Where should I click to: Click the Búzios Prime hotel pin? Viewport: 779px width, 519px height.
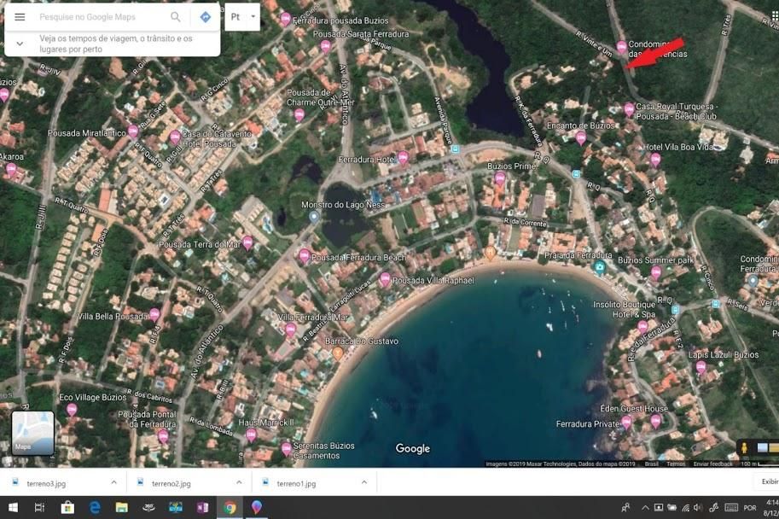coord(500,178)
